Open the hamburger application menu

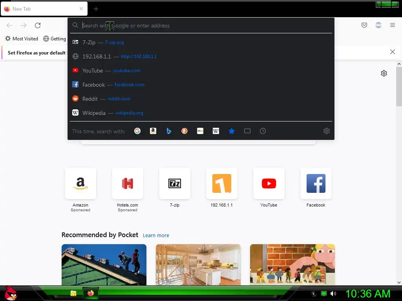[392, 25]
